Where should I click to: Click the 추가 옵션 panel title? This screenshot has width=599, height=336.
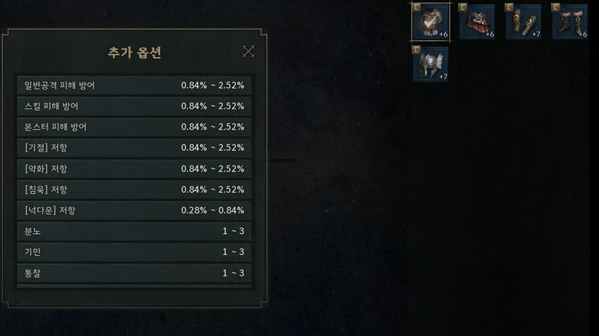click(x=134, y=52)
